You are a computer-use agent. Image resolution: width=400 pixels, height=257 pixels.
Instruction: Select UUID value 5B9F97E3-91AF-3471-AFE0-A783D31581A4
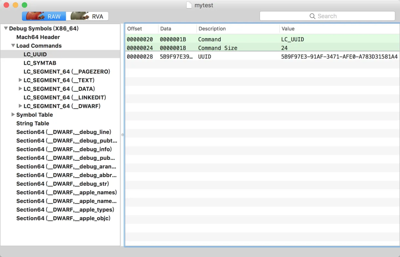[339, 57]
